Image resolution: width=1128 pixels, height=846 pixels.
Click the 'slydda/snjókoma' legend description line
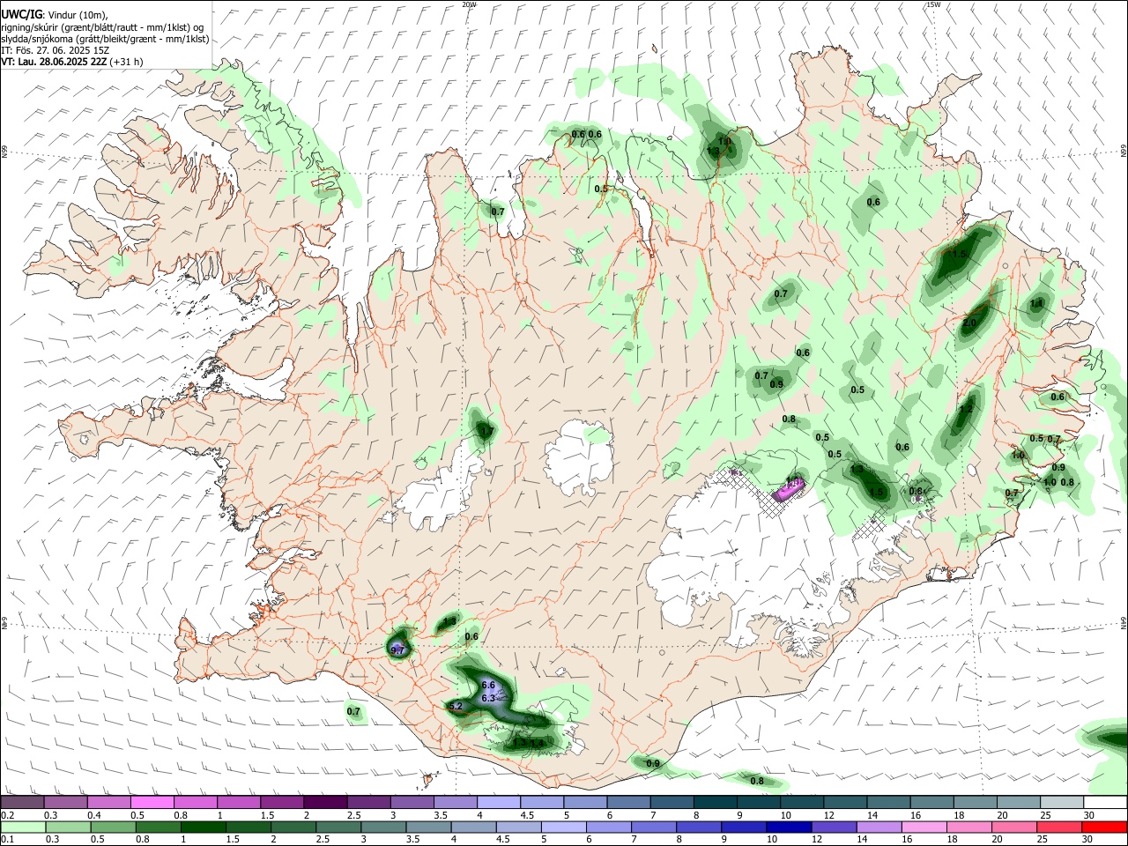(x=105, y=39)
